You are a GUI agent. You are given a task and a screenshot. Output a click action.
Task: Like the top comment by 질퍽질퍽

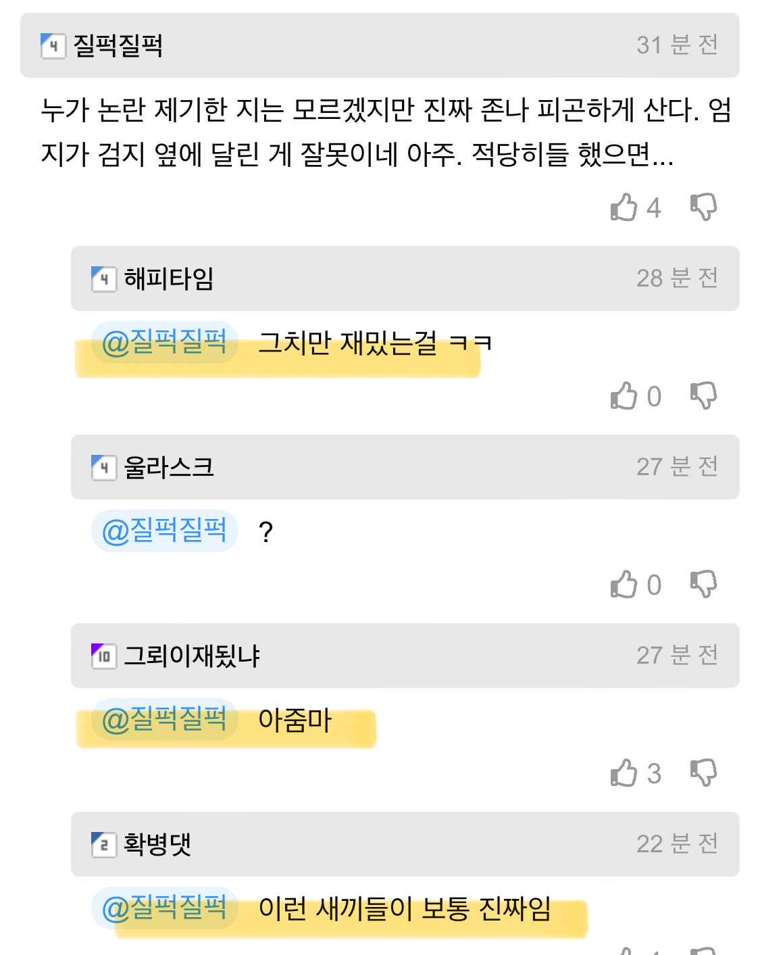tap(624, 207)
